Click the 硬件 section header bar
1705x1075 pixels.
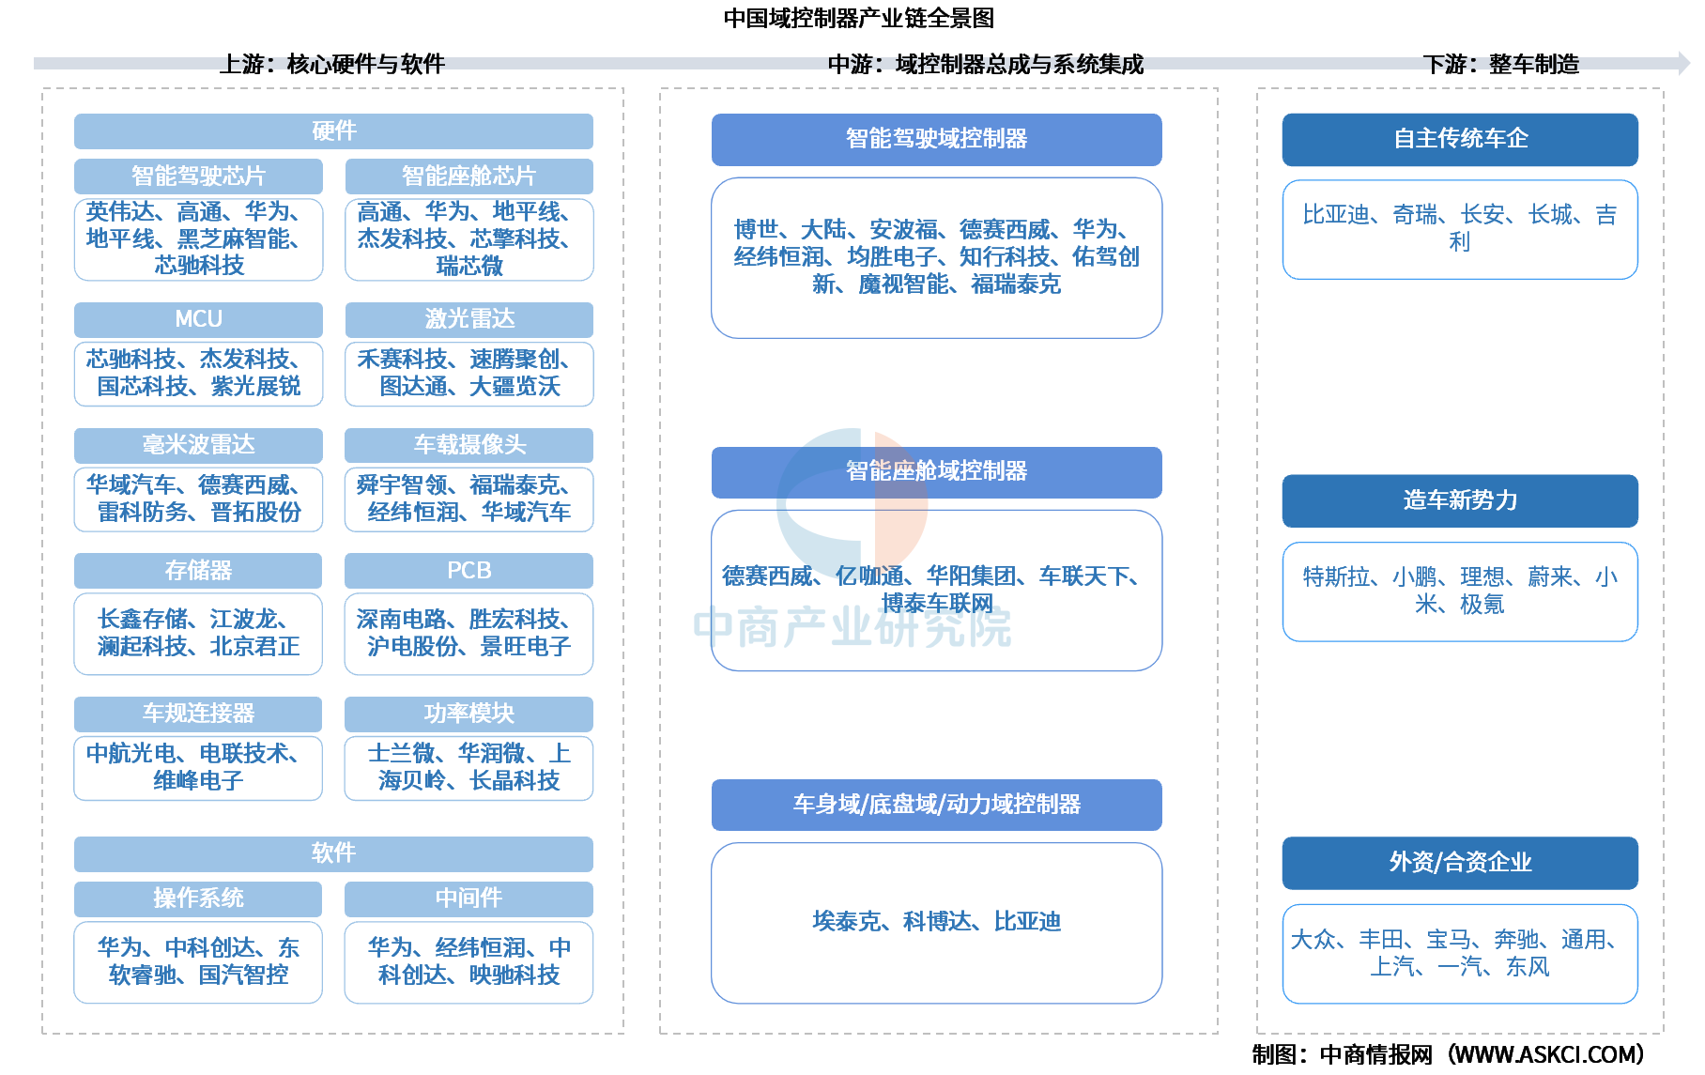pos(333,131)
